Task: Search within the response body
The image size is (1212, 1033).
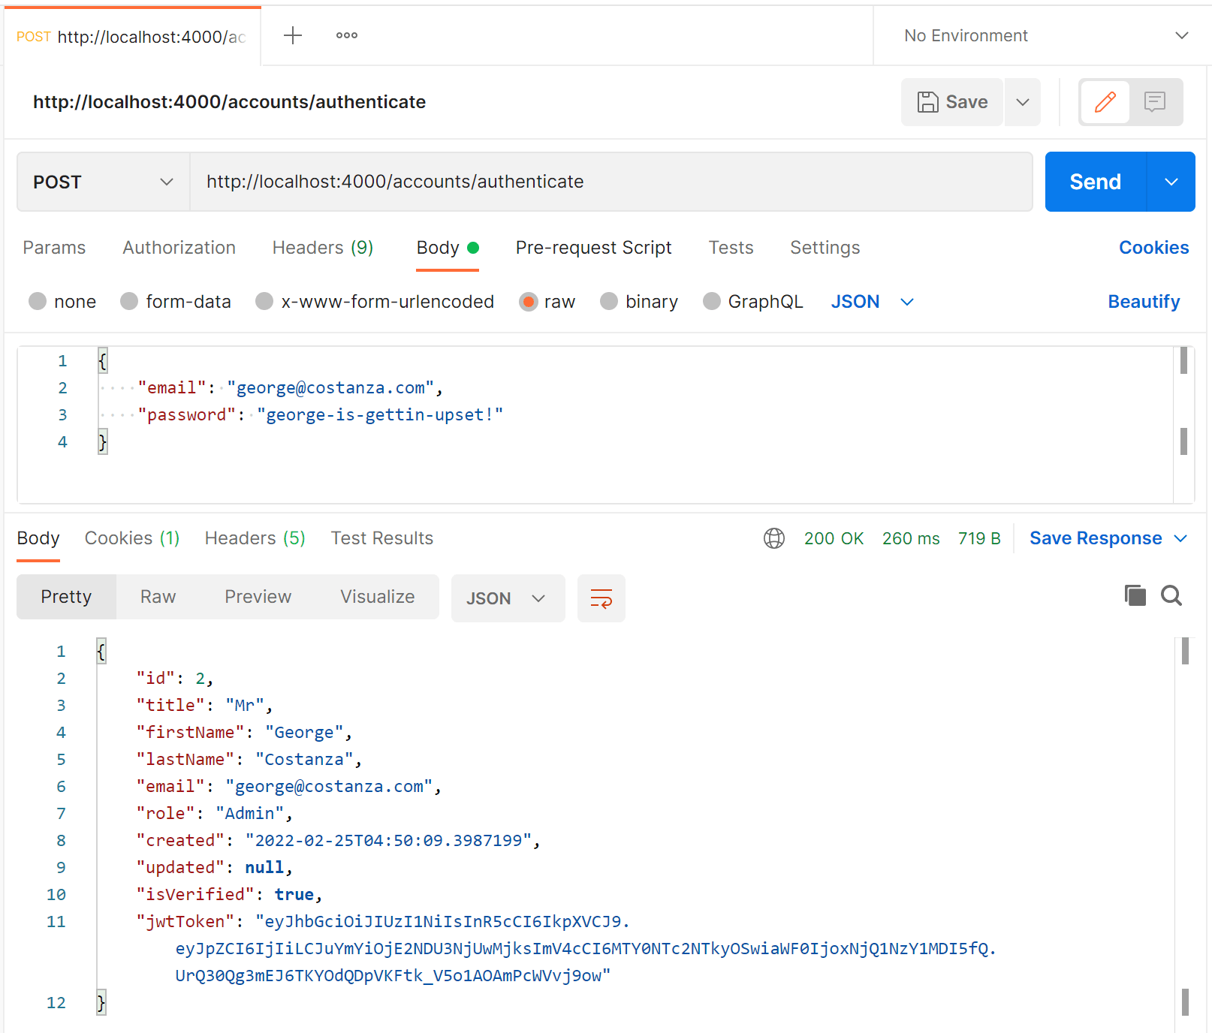Action: (1171, 595)
